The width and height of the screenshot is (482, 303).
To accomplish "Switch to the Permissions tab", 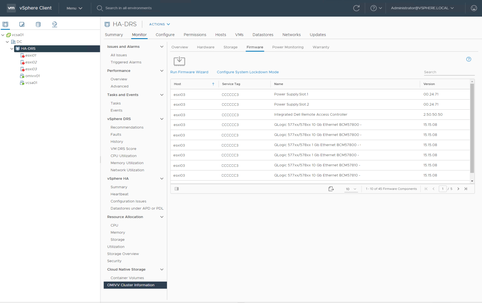I will pos(195,35).
